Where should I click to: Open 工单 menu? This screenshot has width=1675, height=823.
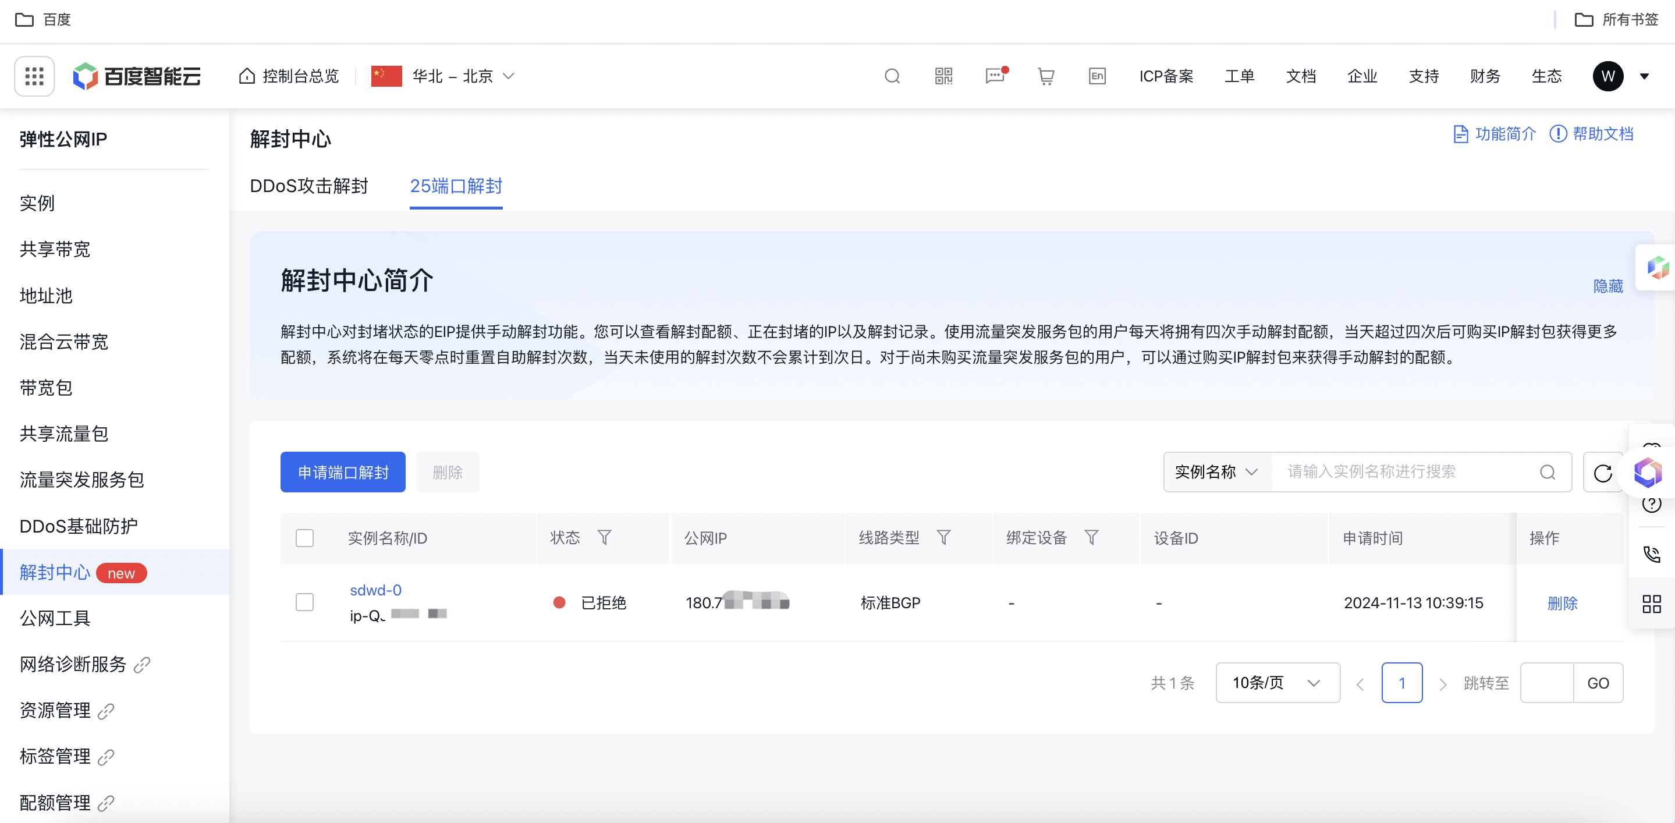1239,76
